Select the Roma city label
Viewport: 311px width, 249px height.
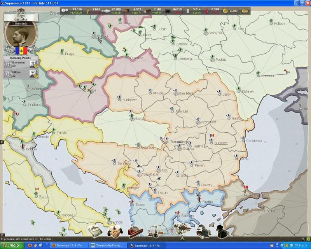click(44, 196)
